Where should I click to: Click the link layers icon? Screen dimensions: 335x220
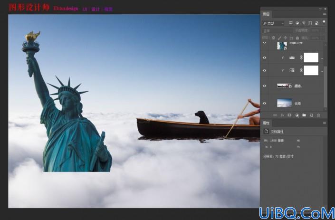tap(275, 115)
